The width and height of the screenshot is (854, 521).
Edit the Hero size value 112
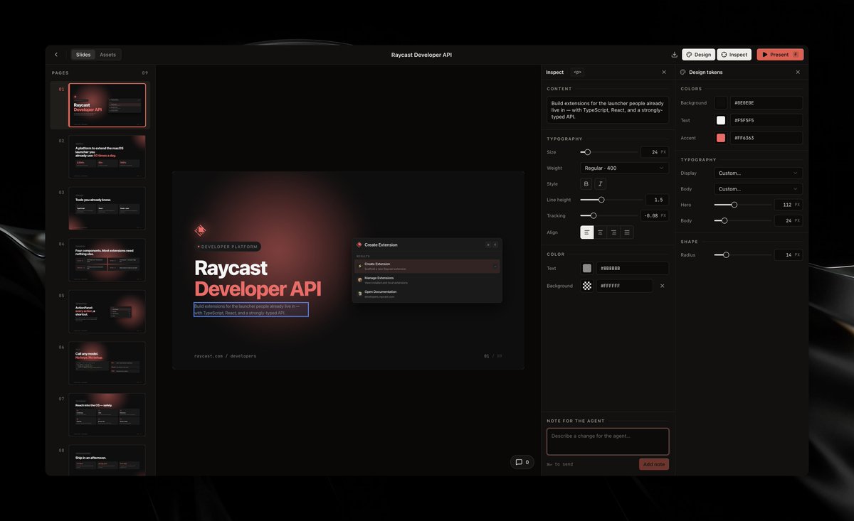788,205
